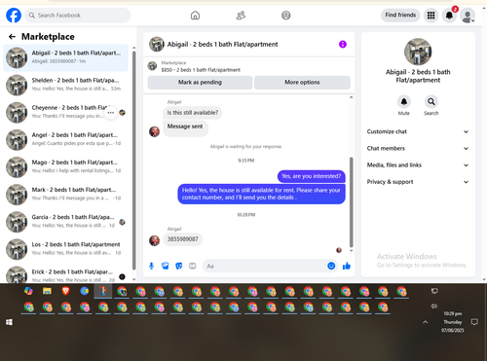Click the chat header title Abigail

click(x=222, y=45)
